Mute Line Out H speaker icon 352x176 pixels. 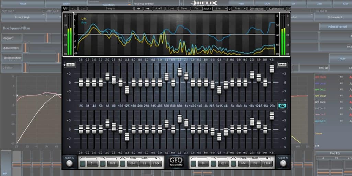[341, 121]
